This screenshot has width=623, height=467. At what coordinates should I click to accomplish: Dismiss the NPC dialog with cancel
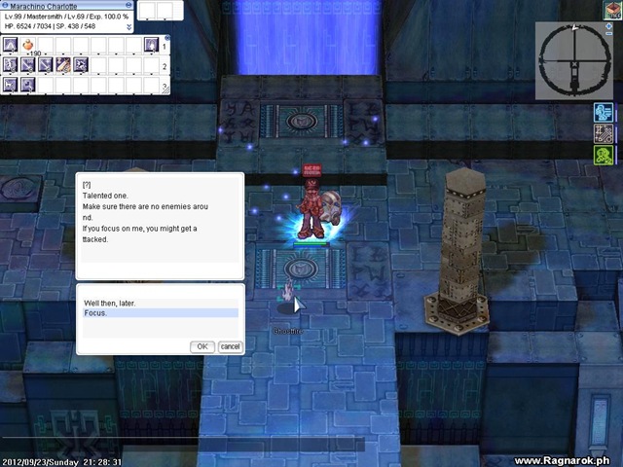click(x=230, y=346)
